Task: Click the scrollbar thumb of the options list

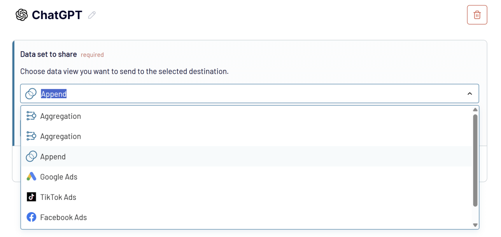Action: (475, 160)
